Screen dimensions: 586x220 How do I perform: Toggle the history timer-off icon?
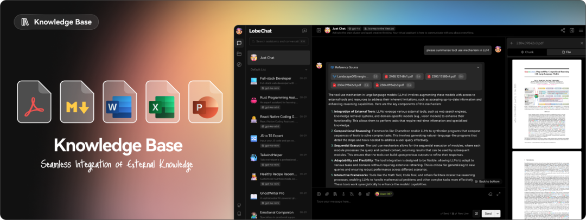tap(352, 194)
